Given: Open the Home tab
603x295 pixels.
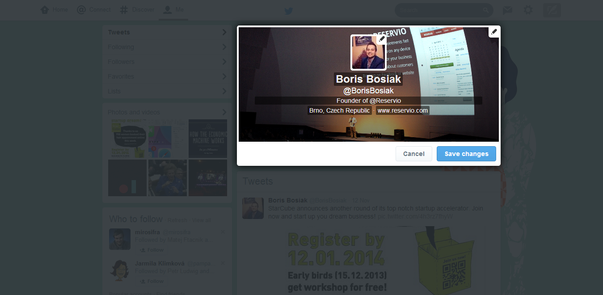Looking at the screenshot, I should (x=54, y=9).
